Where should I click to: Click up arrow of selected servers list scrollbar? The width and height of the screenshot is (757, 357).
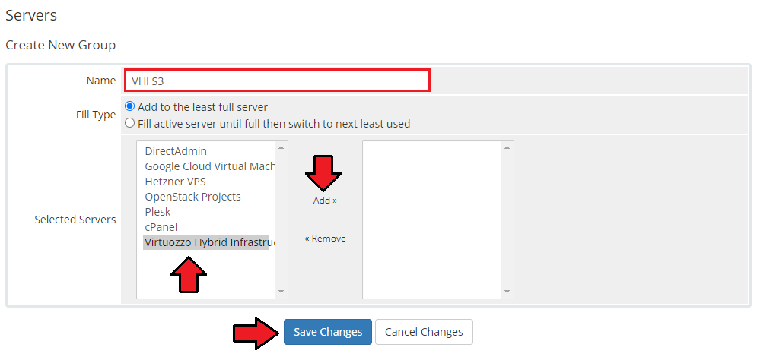point(507,147)
